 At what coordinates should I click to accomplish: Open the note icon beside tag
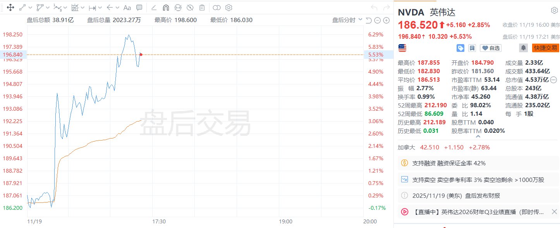tap(472, 48)
